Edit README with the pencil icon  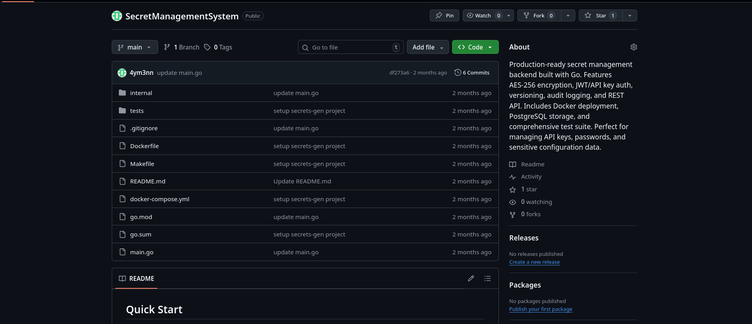(x=471, y=278)
